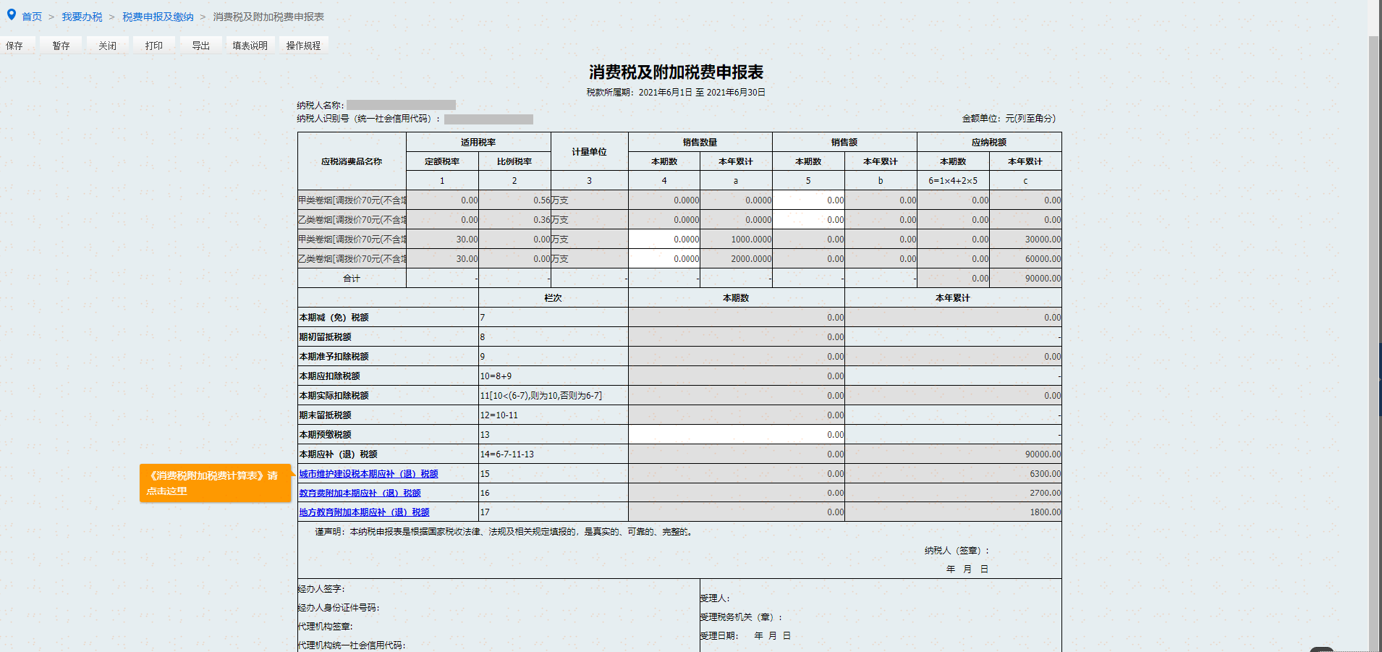Edit 销售数量本期数 in the 2000.0000 cumulative row
This screenshot has height=652, width=1382.
click(x=664, y=259)
